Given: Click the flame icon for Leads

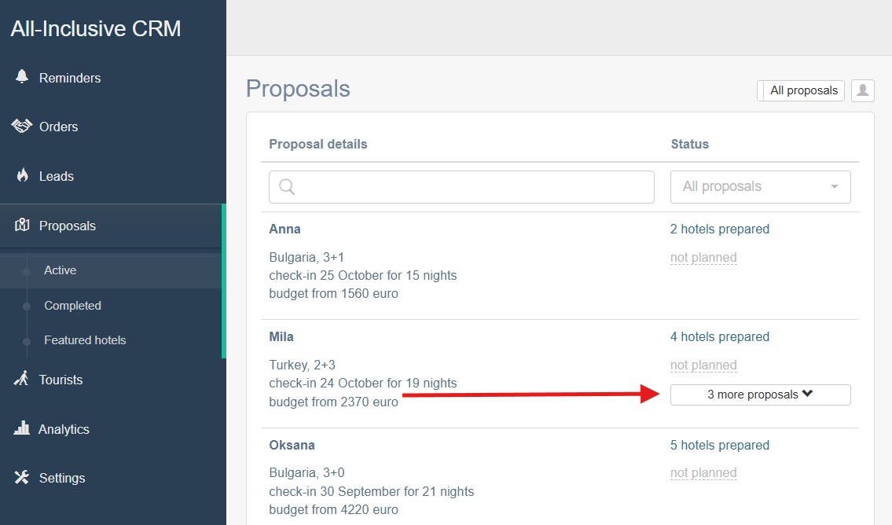Looking at the screenshot, I should [x=22, y=175].
